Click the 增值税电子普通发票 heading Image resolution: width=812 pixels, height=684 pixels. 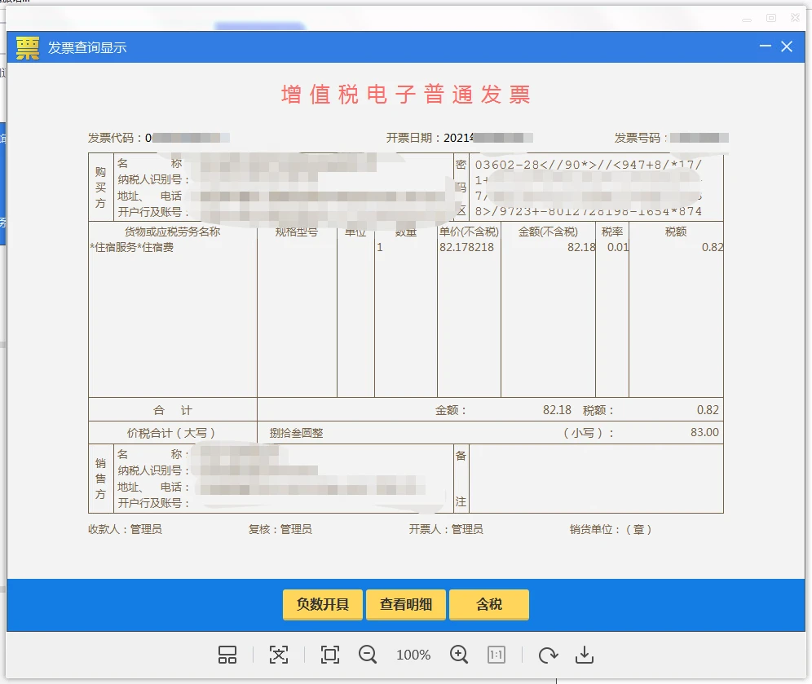tap(406, 95)
